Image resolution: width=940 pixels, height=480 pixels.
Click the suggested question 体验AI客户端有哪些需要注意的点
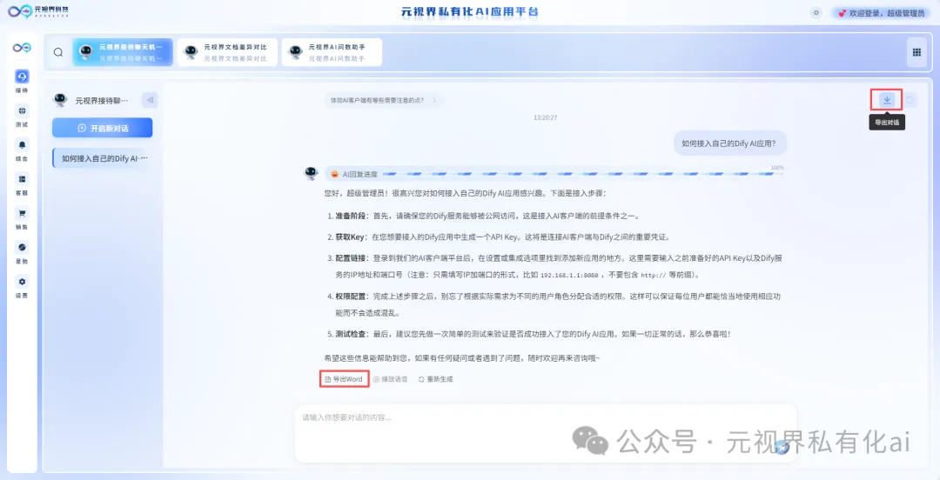(x=384, y=100)
